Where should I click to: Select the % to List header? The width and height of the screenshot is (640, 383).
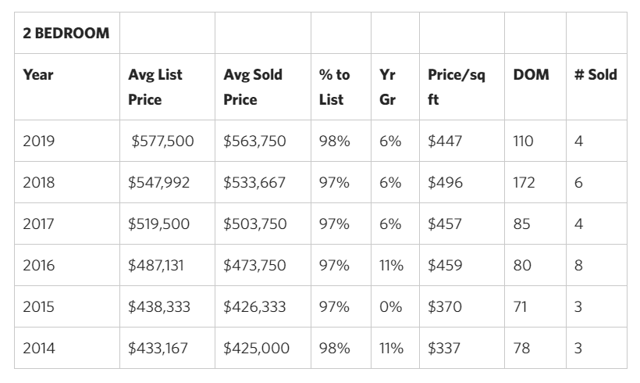(x=334, y=88)
